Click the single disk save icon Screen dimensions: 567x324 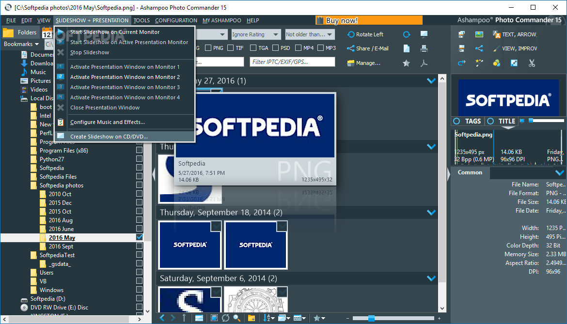point(461,48)
